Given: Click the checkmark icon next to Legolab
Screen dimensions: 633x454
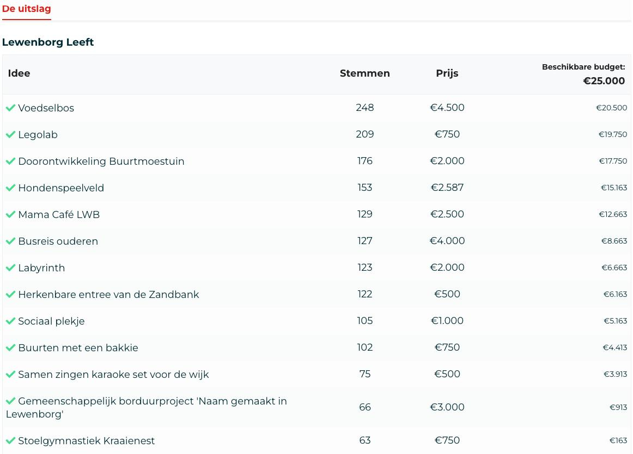Looking at the screenshot, I should 10,134.
